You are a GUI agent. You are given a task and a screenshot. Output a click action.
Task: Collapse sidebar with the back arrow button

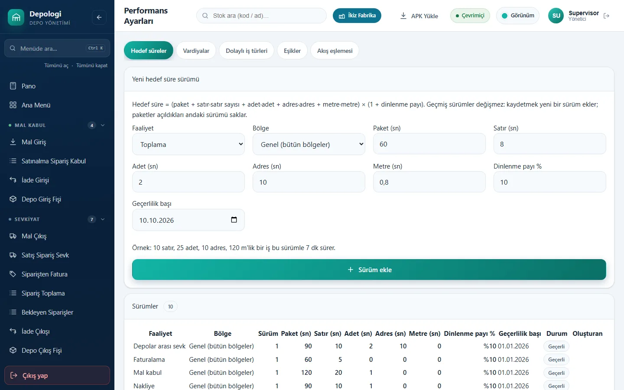click(99, 17)
